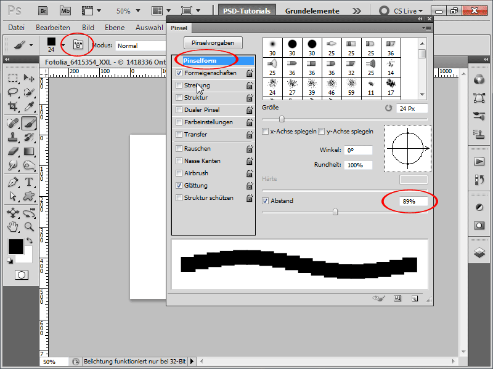Switch to Grundelemente workspace
Screen dimensions: 493x369
[x=312, y=11]
